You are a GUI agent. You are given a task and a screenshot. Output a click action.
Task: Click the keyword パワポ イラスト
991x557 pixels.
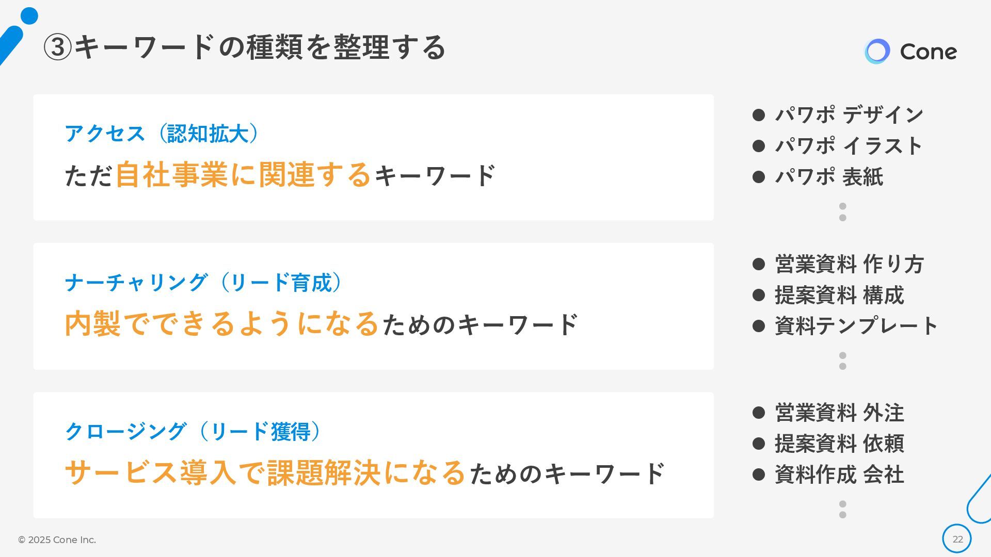pyautogui.click(x=849, y=146)
